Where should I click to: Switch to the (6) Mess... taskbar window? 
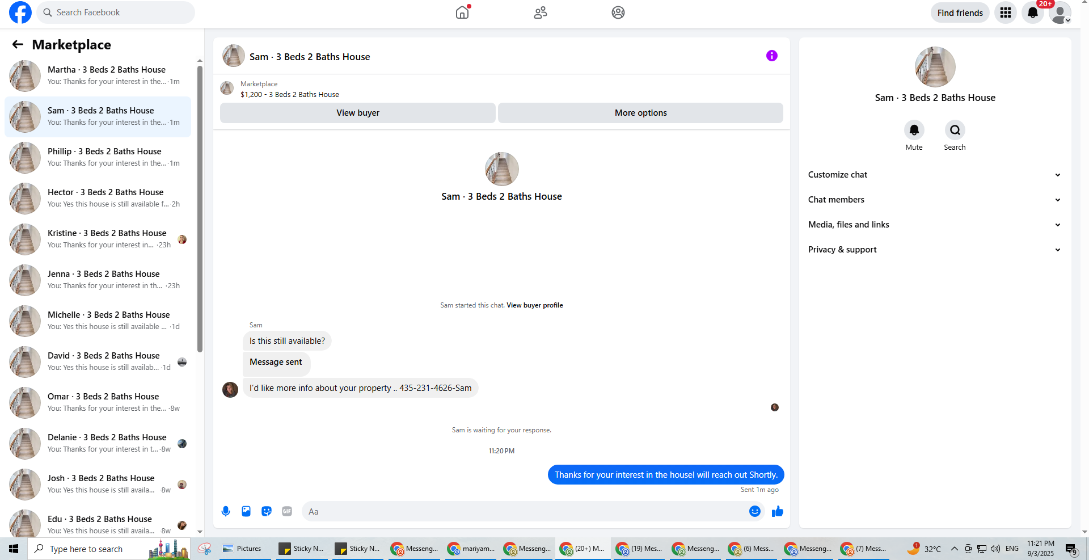(752, 549)
